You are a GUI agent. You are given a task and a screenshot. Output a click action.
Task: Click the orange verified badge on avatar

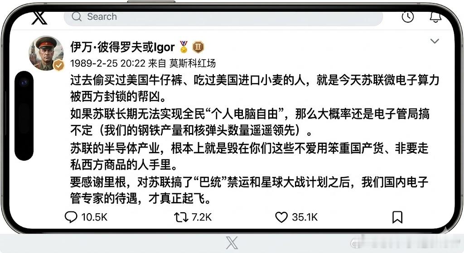coord(59,65)
